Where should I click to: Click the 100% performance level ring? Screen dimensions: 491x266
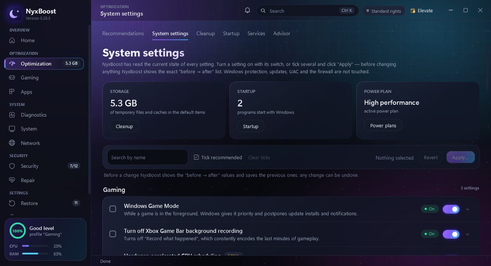tap(18, 231)
